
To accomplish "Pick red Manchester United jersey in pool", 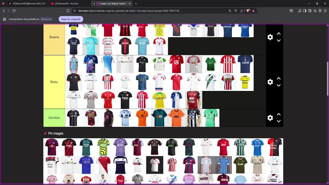I will pyautogui.click(x=223, y=147).
